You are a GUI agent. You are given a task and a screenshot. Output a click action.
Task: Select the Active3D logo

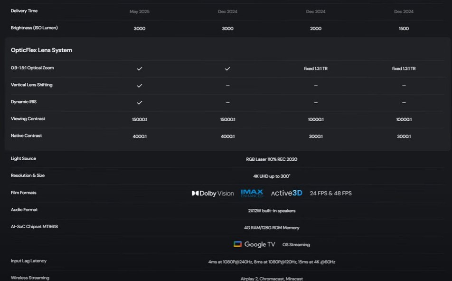[286, 193]
